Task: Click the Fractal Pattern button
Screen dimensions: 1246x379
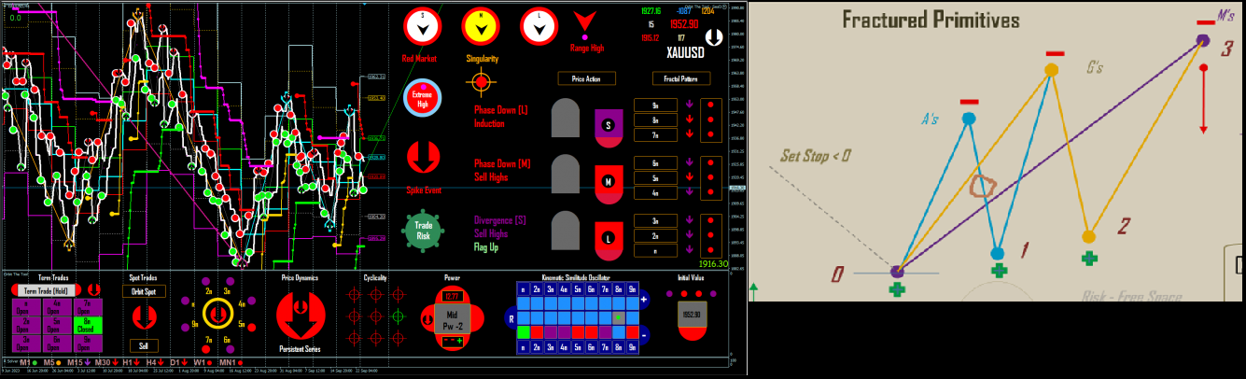Action: click(681, 78)
